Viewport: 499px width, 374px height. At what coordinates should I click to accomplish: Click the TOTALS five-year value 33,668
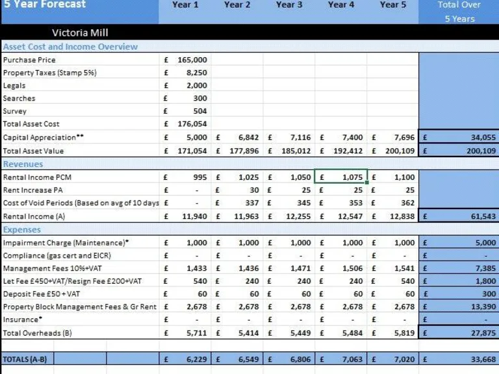pyautogui.click(x=459, y=359)
